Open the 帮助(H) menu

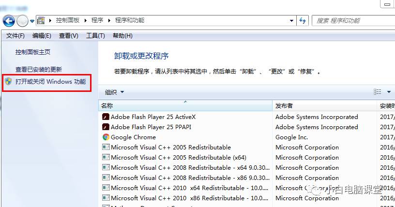122,36
